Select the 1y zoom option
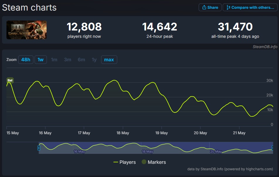 pyautogui.click(x=94, y=59)
